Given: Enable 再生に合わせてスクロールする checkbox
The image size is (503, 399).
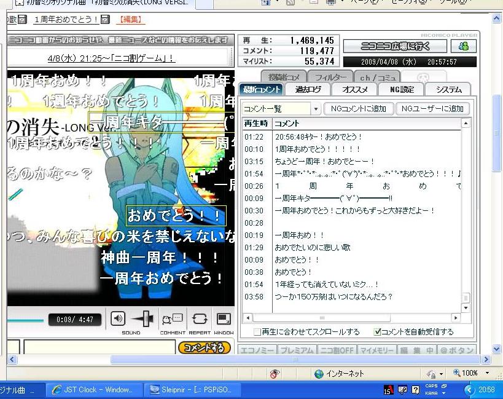Looking at the screenshot, I should (257, 332).
